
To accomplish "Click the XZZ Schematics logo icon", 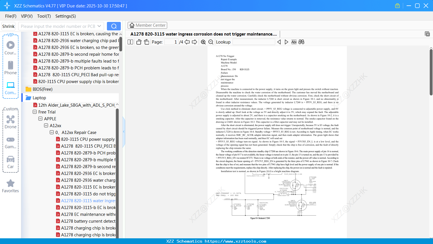I will tap(7, 6).
